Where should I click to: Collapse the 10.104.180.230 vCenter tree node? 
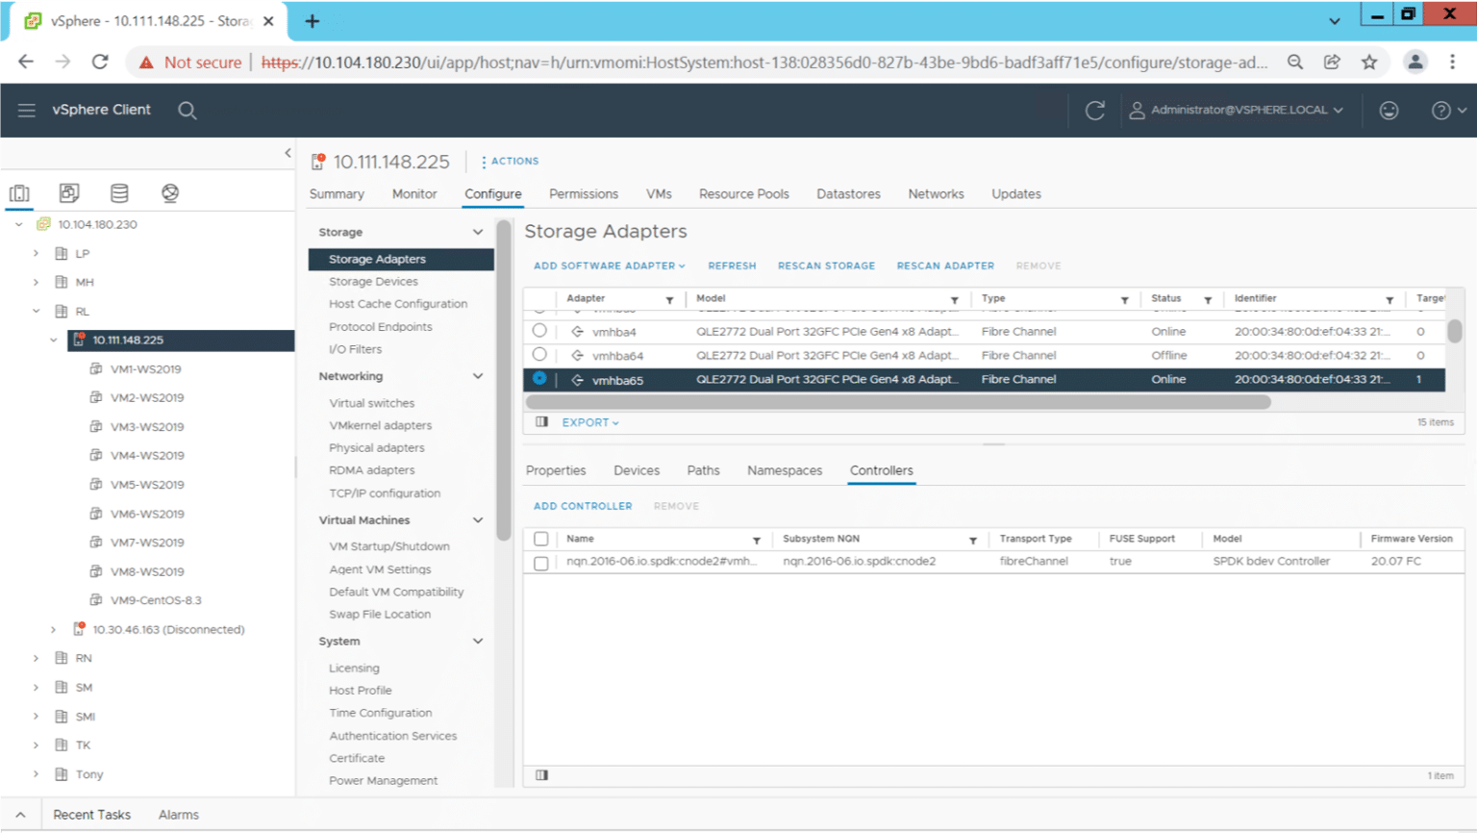[x=18, y=225]
